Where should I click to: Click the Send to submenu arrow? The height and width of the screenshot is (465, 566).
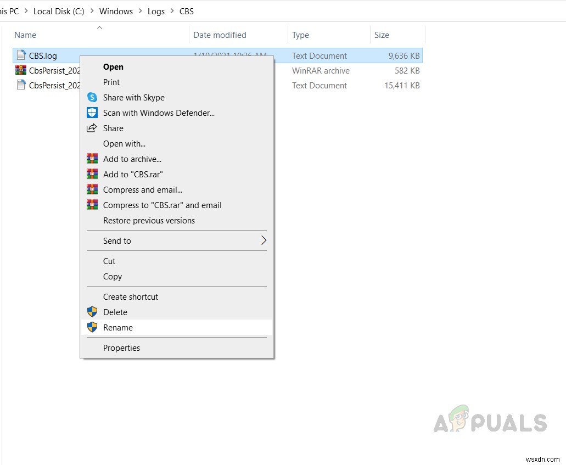tap(264, 240)
